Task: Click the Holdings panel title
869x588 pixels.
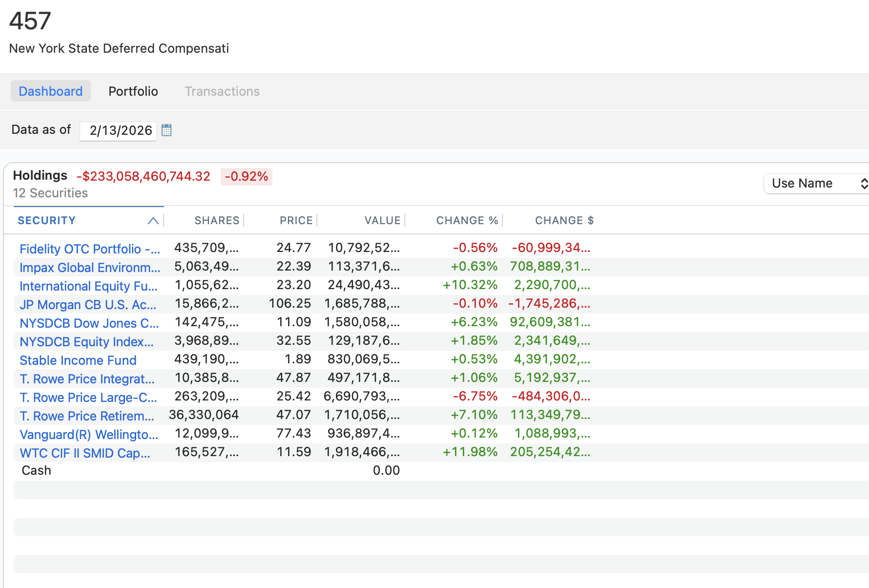Action: tap(40, 176)
